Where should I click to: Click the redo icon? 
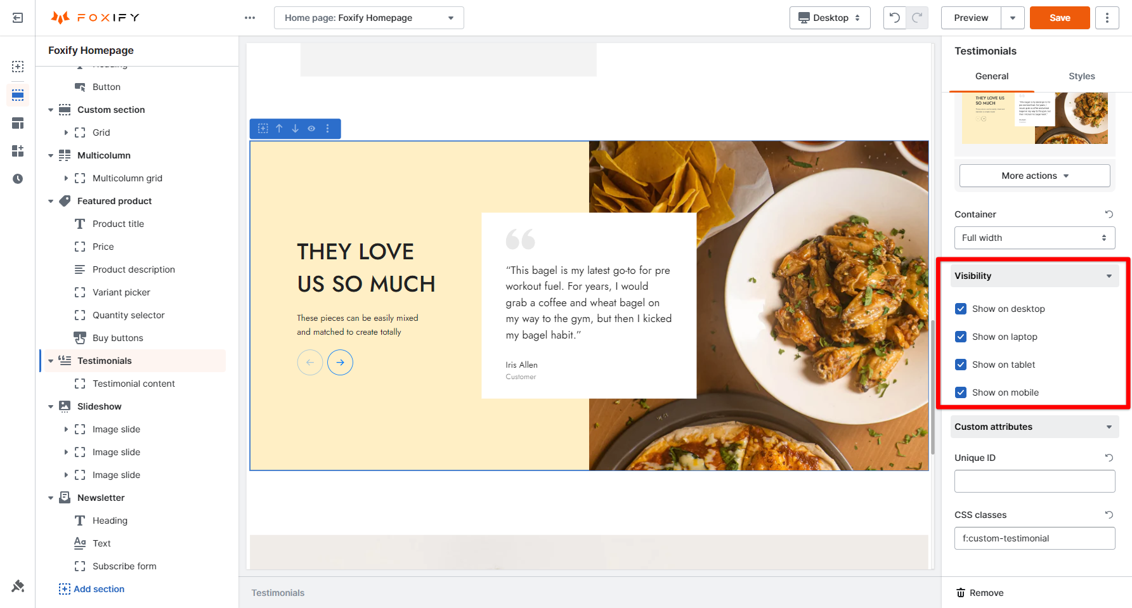pyautogui.click(x=917, y=18)
